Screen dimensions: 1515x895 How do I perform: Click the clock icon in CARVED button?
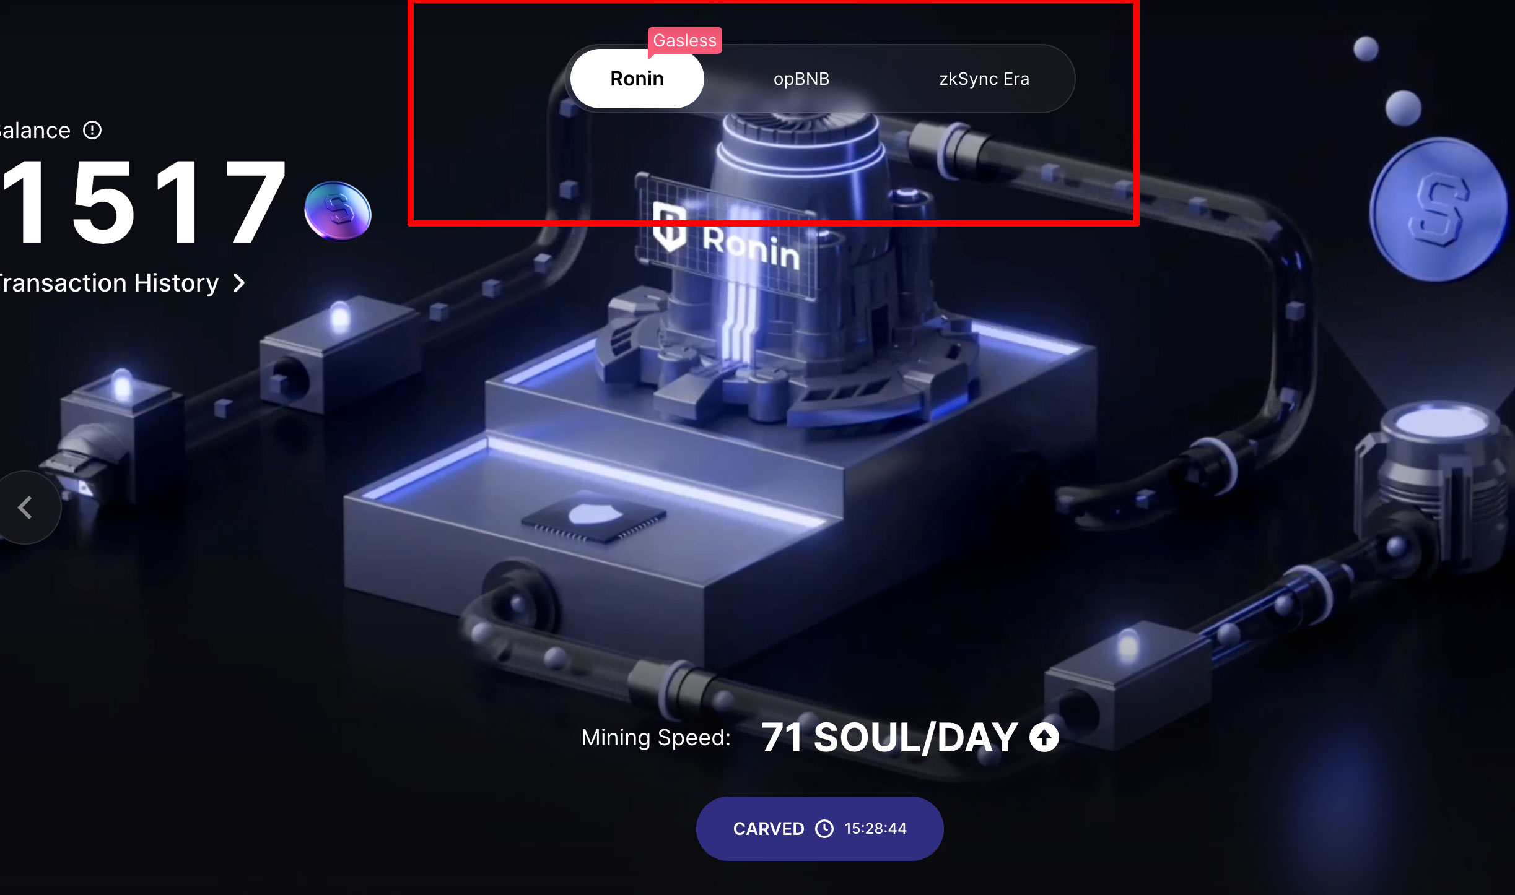824,828
